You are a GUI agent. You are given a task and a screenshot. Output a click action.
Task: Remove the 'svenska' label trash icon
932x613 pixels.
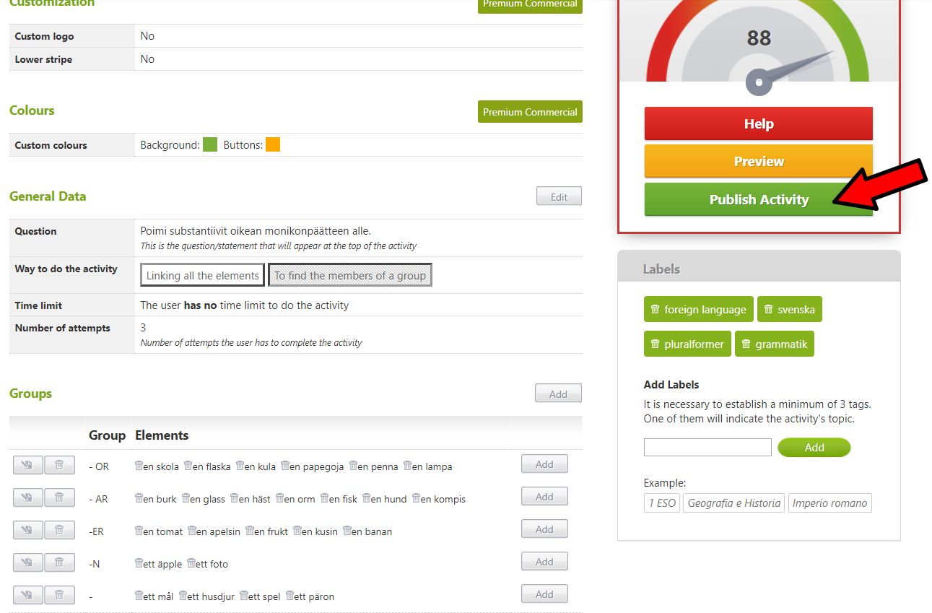[768, 309]
